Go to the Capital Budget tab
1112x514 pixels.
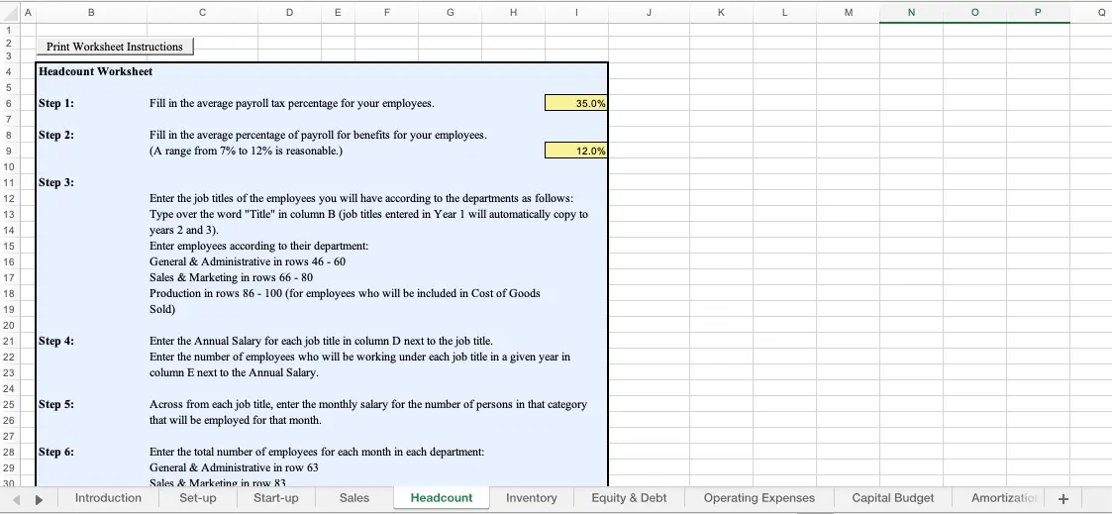point(893,498)
